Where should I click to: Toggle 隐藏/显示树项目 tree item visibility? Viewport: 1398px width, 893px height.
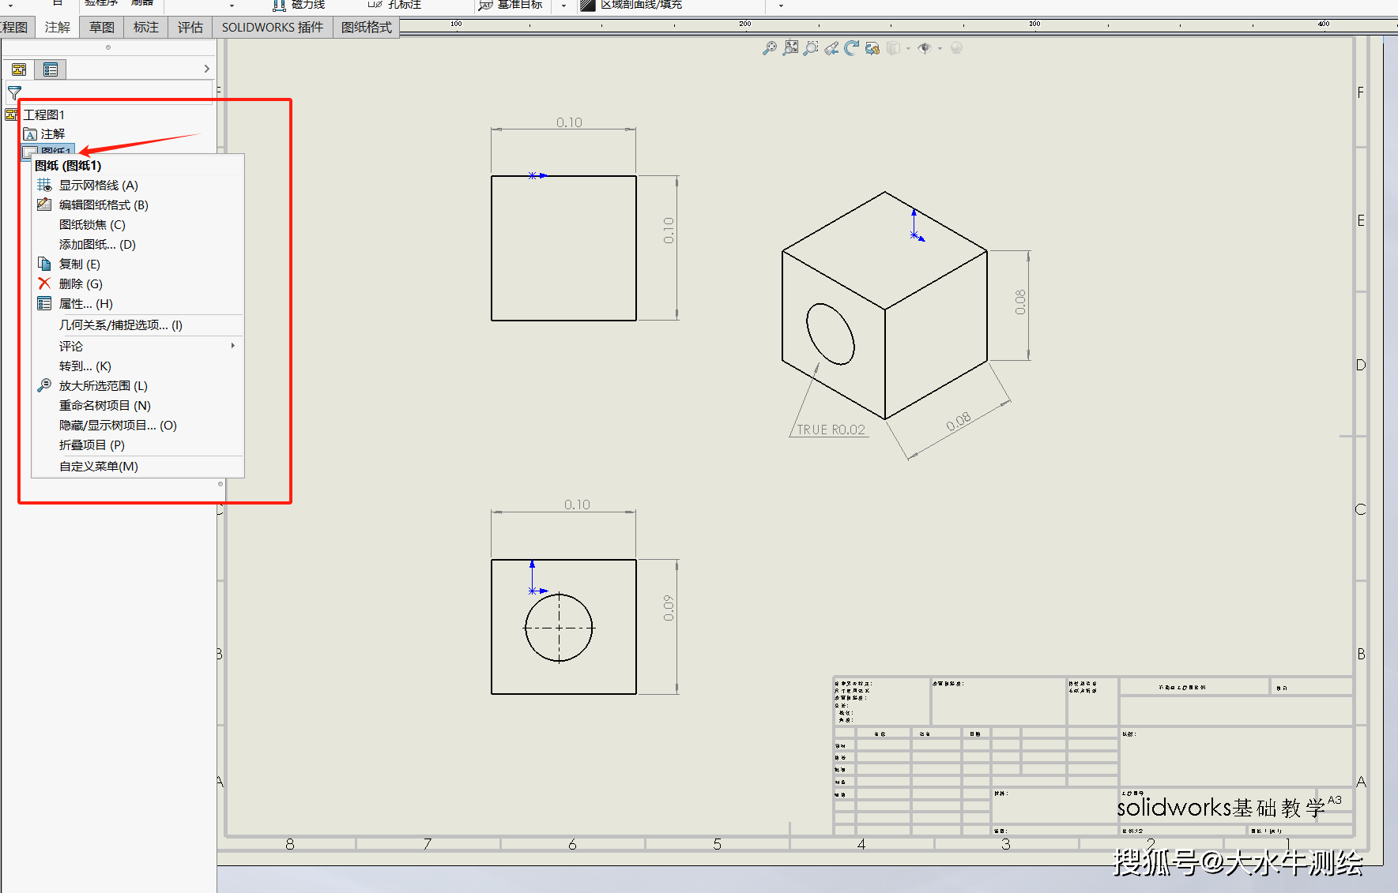tap(117, 425)
